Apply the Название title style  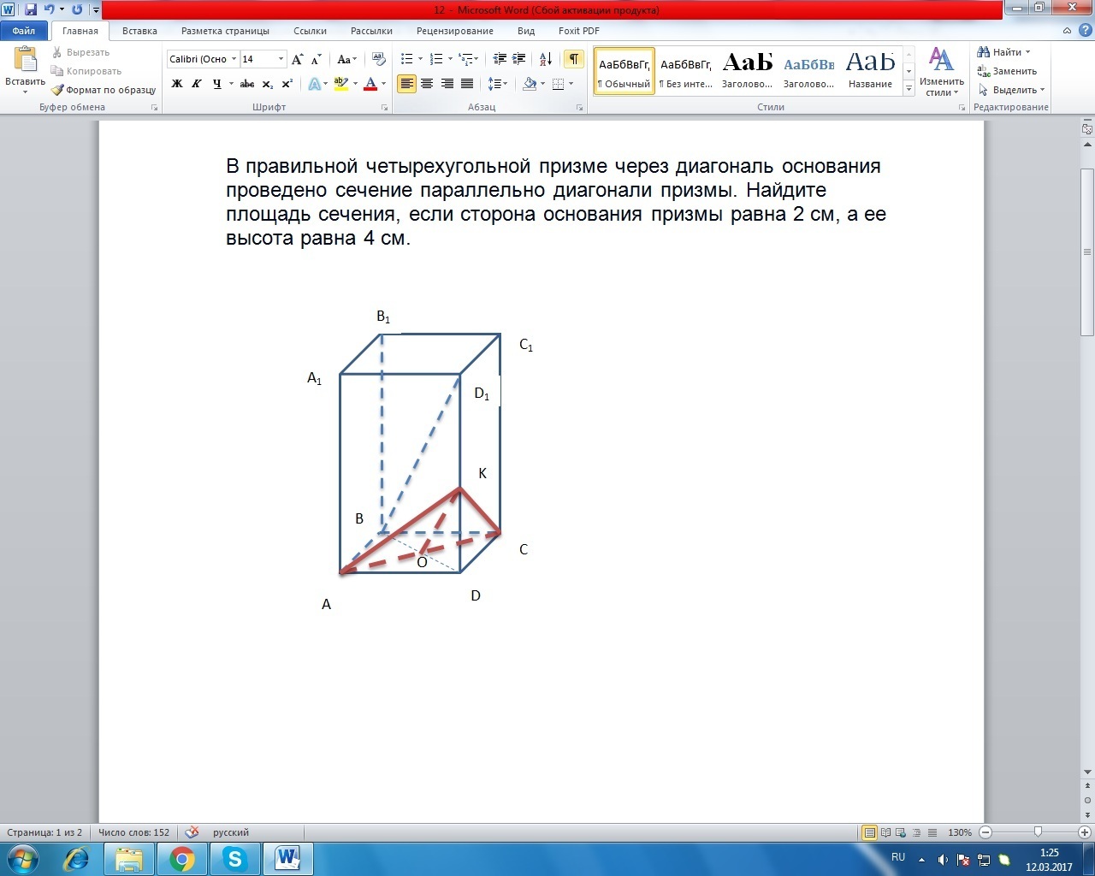tap(870, 69)
